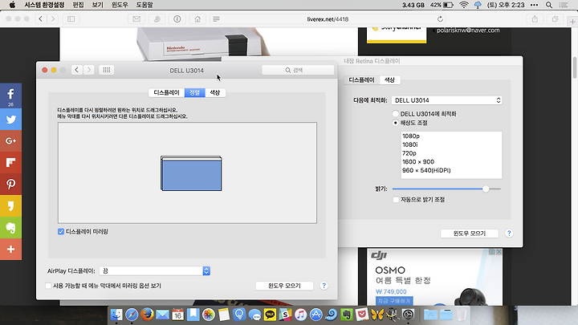578x325 pixels.
Task: Click the liverex.net address bar
Action: 328,19
